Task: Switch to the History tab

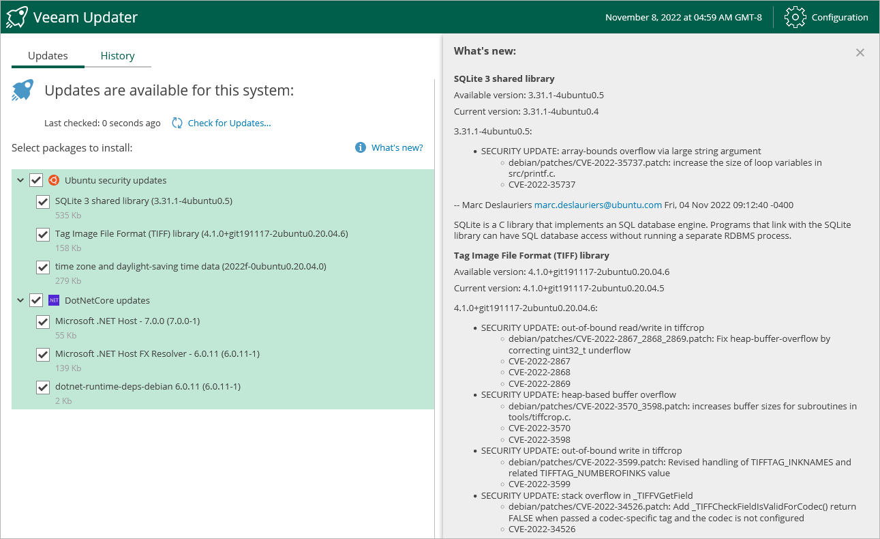Action: 117,56
